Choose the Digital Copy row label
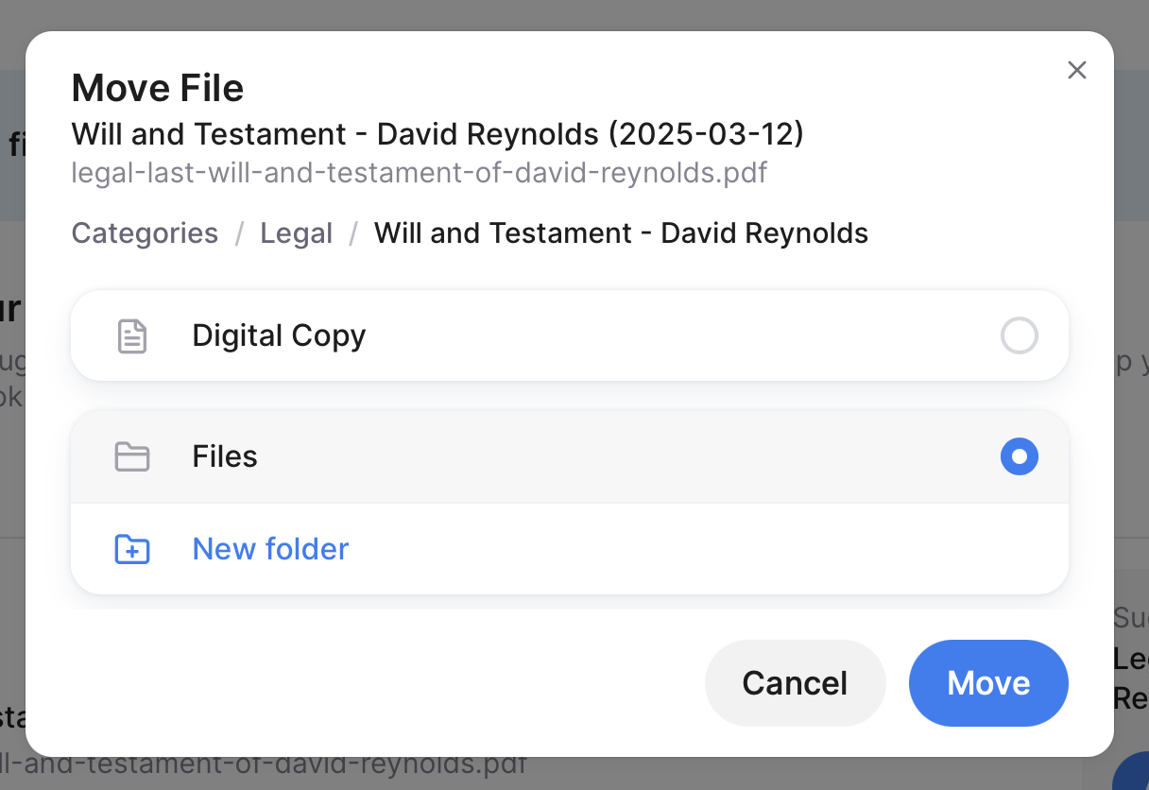1149x790 pixels. [279, 335]
